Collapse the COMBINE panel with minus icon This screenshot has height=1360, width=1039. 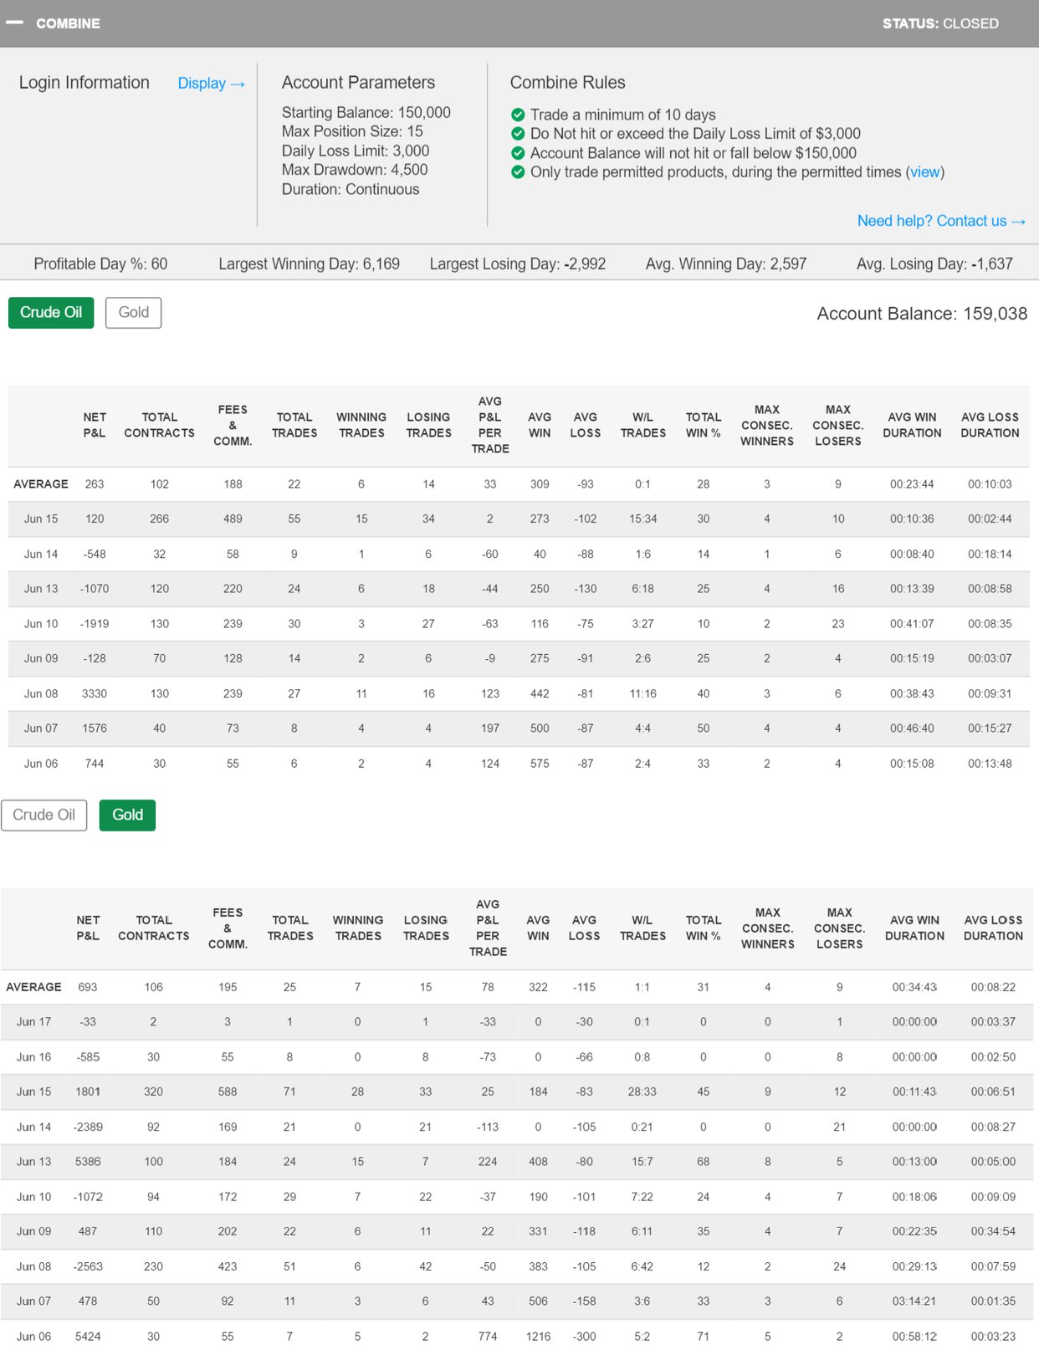pyautogui.click(x=15, y=23)
